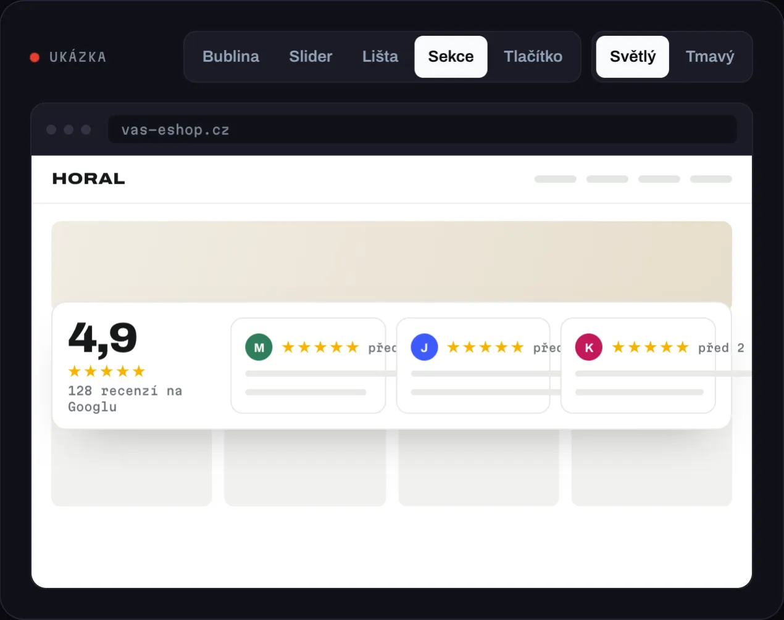Screen dimensions: 784x620
Task: Click the star rating in M's review
Action: pos(320,347)
